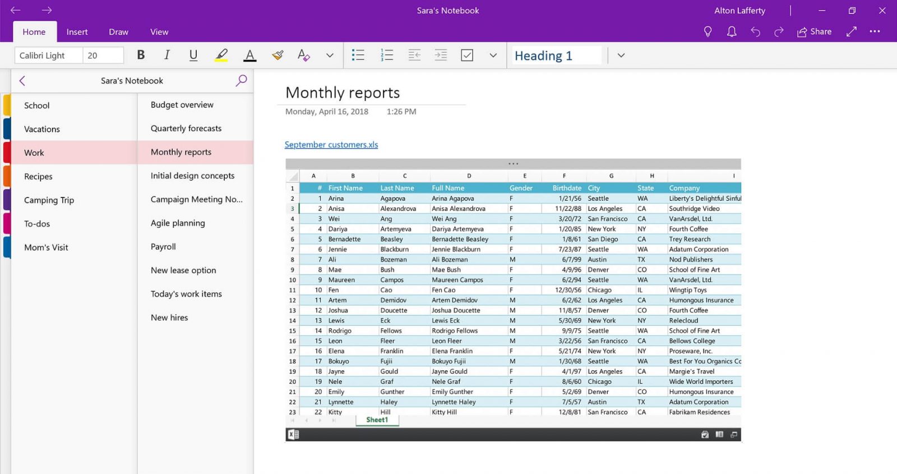This screenshot has width=897, height=474.
Task: Select the School section
Action: (74, 105)
